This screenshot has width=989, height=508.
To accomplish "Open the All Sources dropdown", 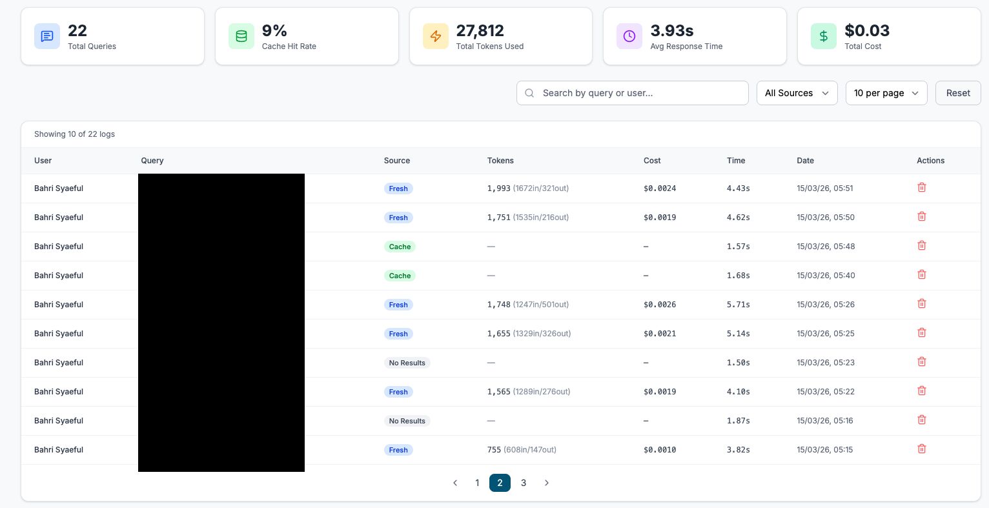I will pyautogui.click(x=797, y=93).
